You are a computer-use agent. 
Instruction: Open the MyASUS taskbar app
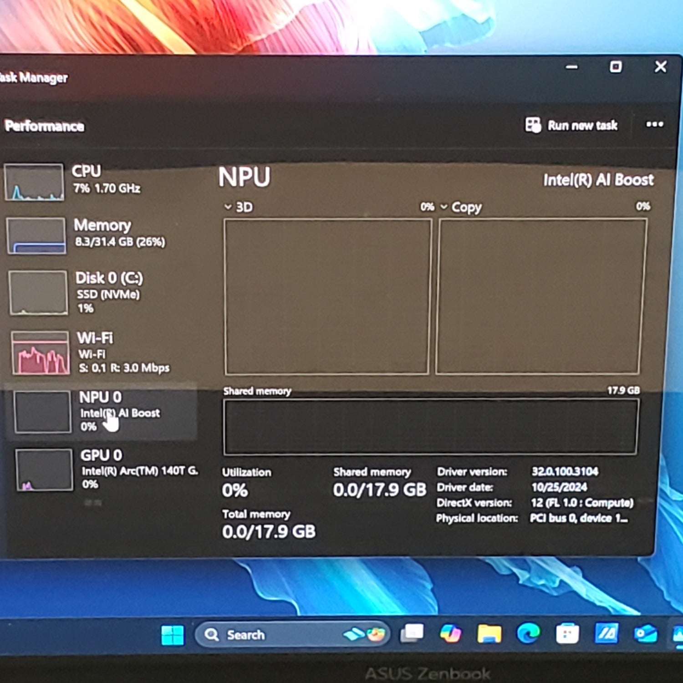[607, 633]
